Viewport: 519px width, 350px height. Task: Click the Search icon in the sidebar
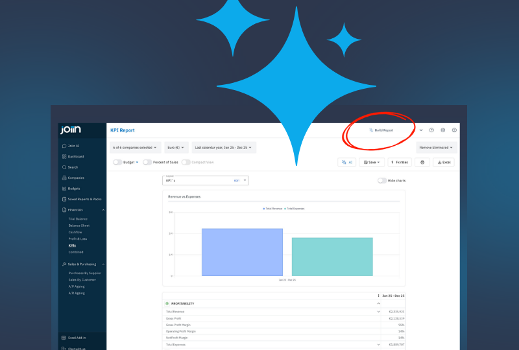point(64,167)
